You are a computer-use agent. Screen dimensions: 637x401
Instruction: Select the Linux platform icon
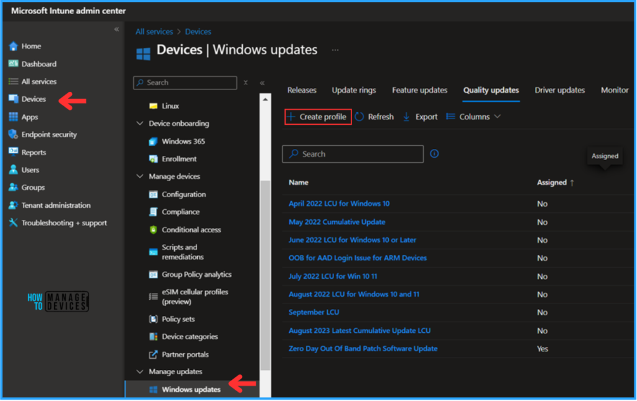153,106
